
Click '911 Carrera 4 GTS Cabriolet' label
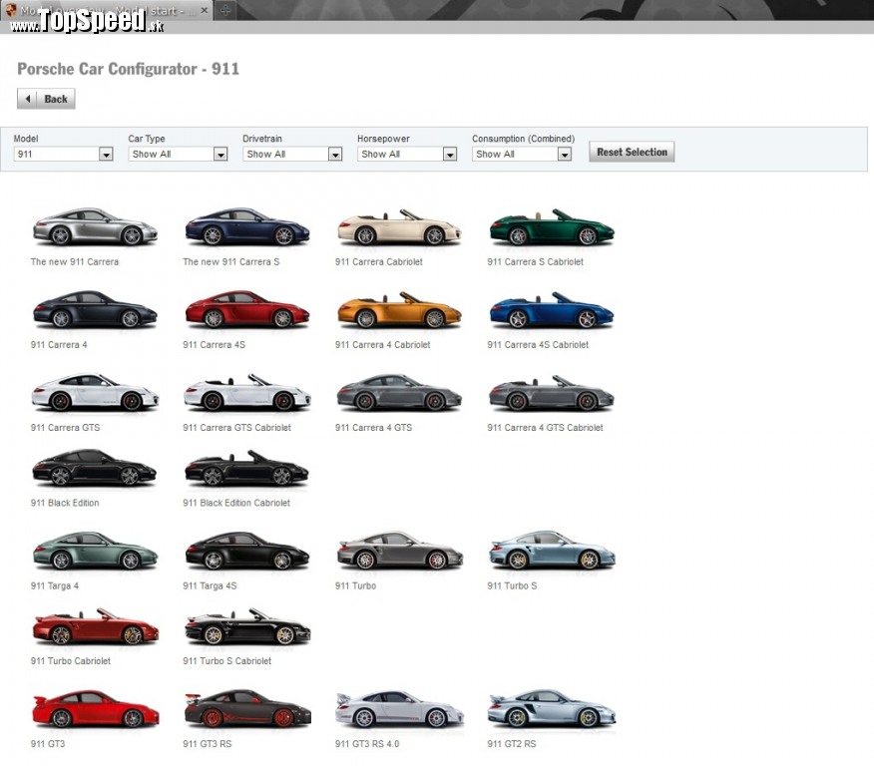point(545,427)
